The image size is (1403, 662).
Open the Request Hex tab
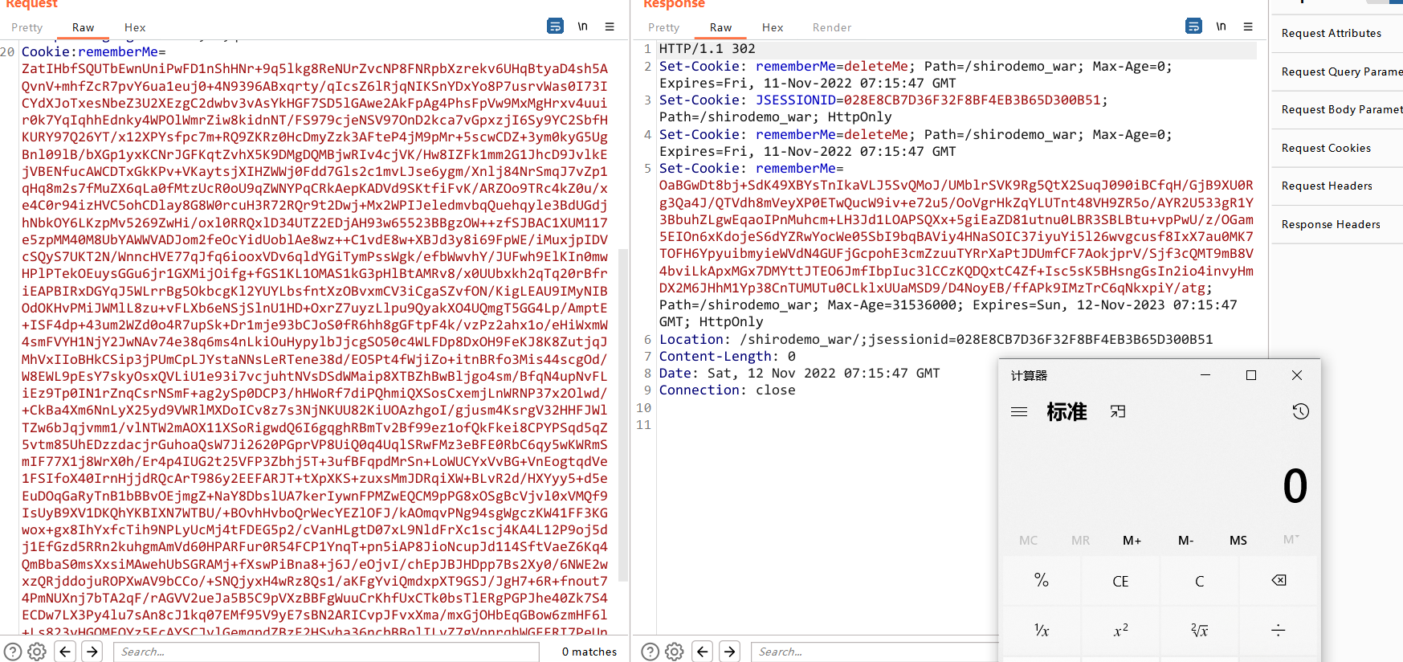(x=135, y=27)
